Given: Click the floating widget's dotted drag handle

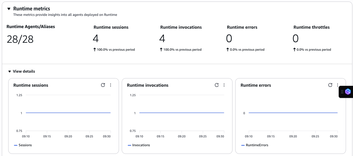Looking at the screenshot, I should pyautogui.click(x=342, y=92).
